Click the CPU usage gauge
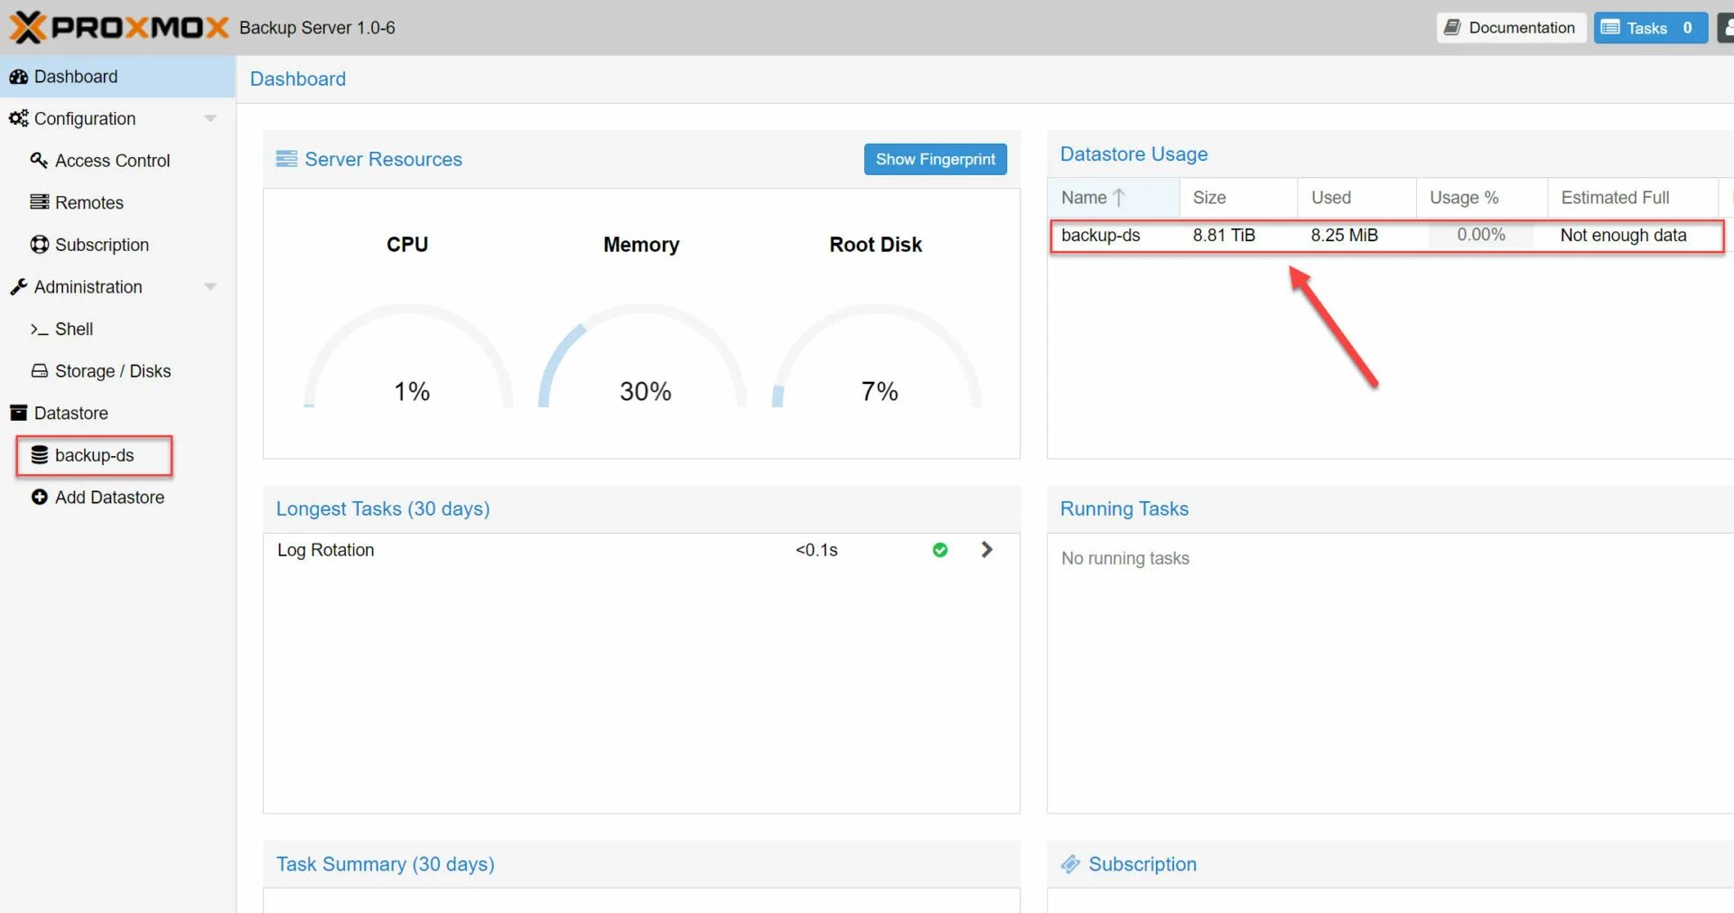The width and height of the screenshot is (1734, 913). pos(408,355)
